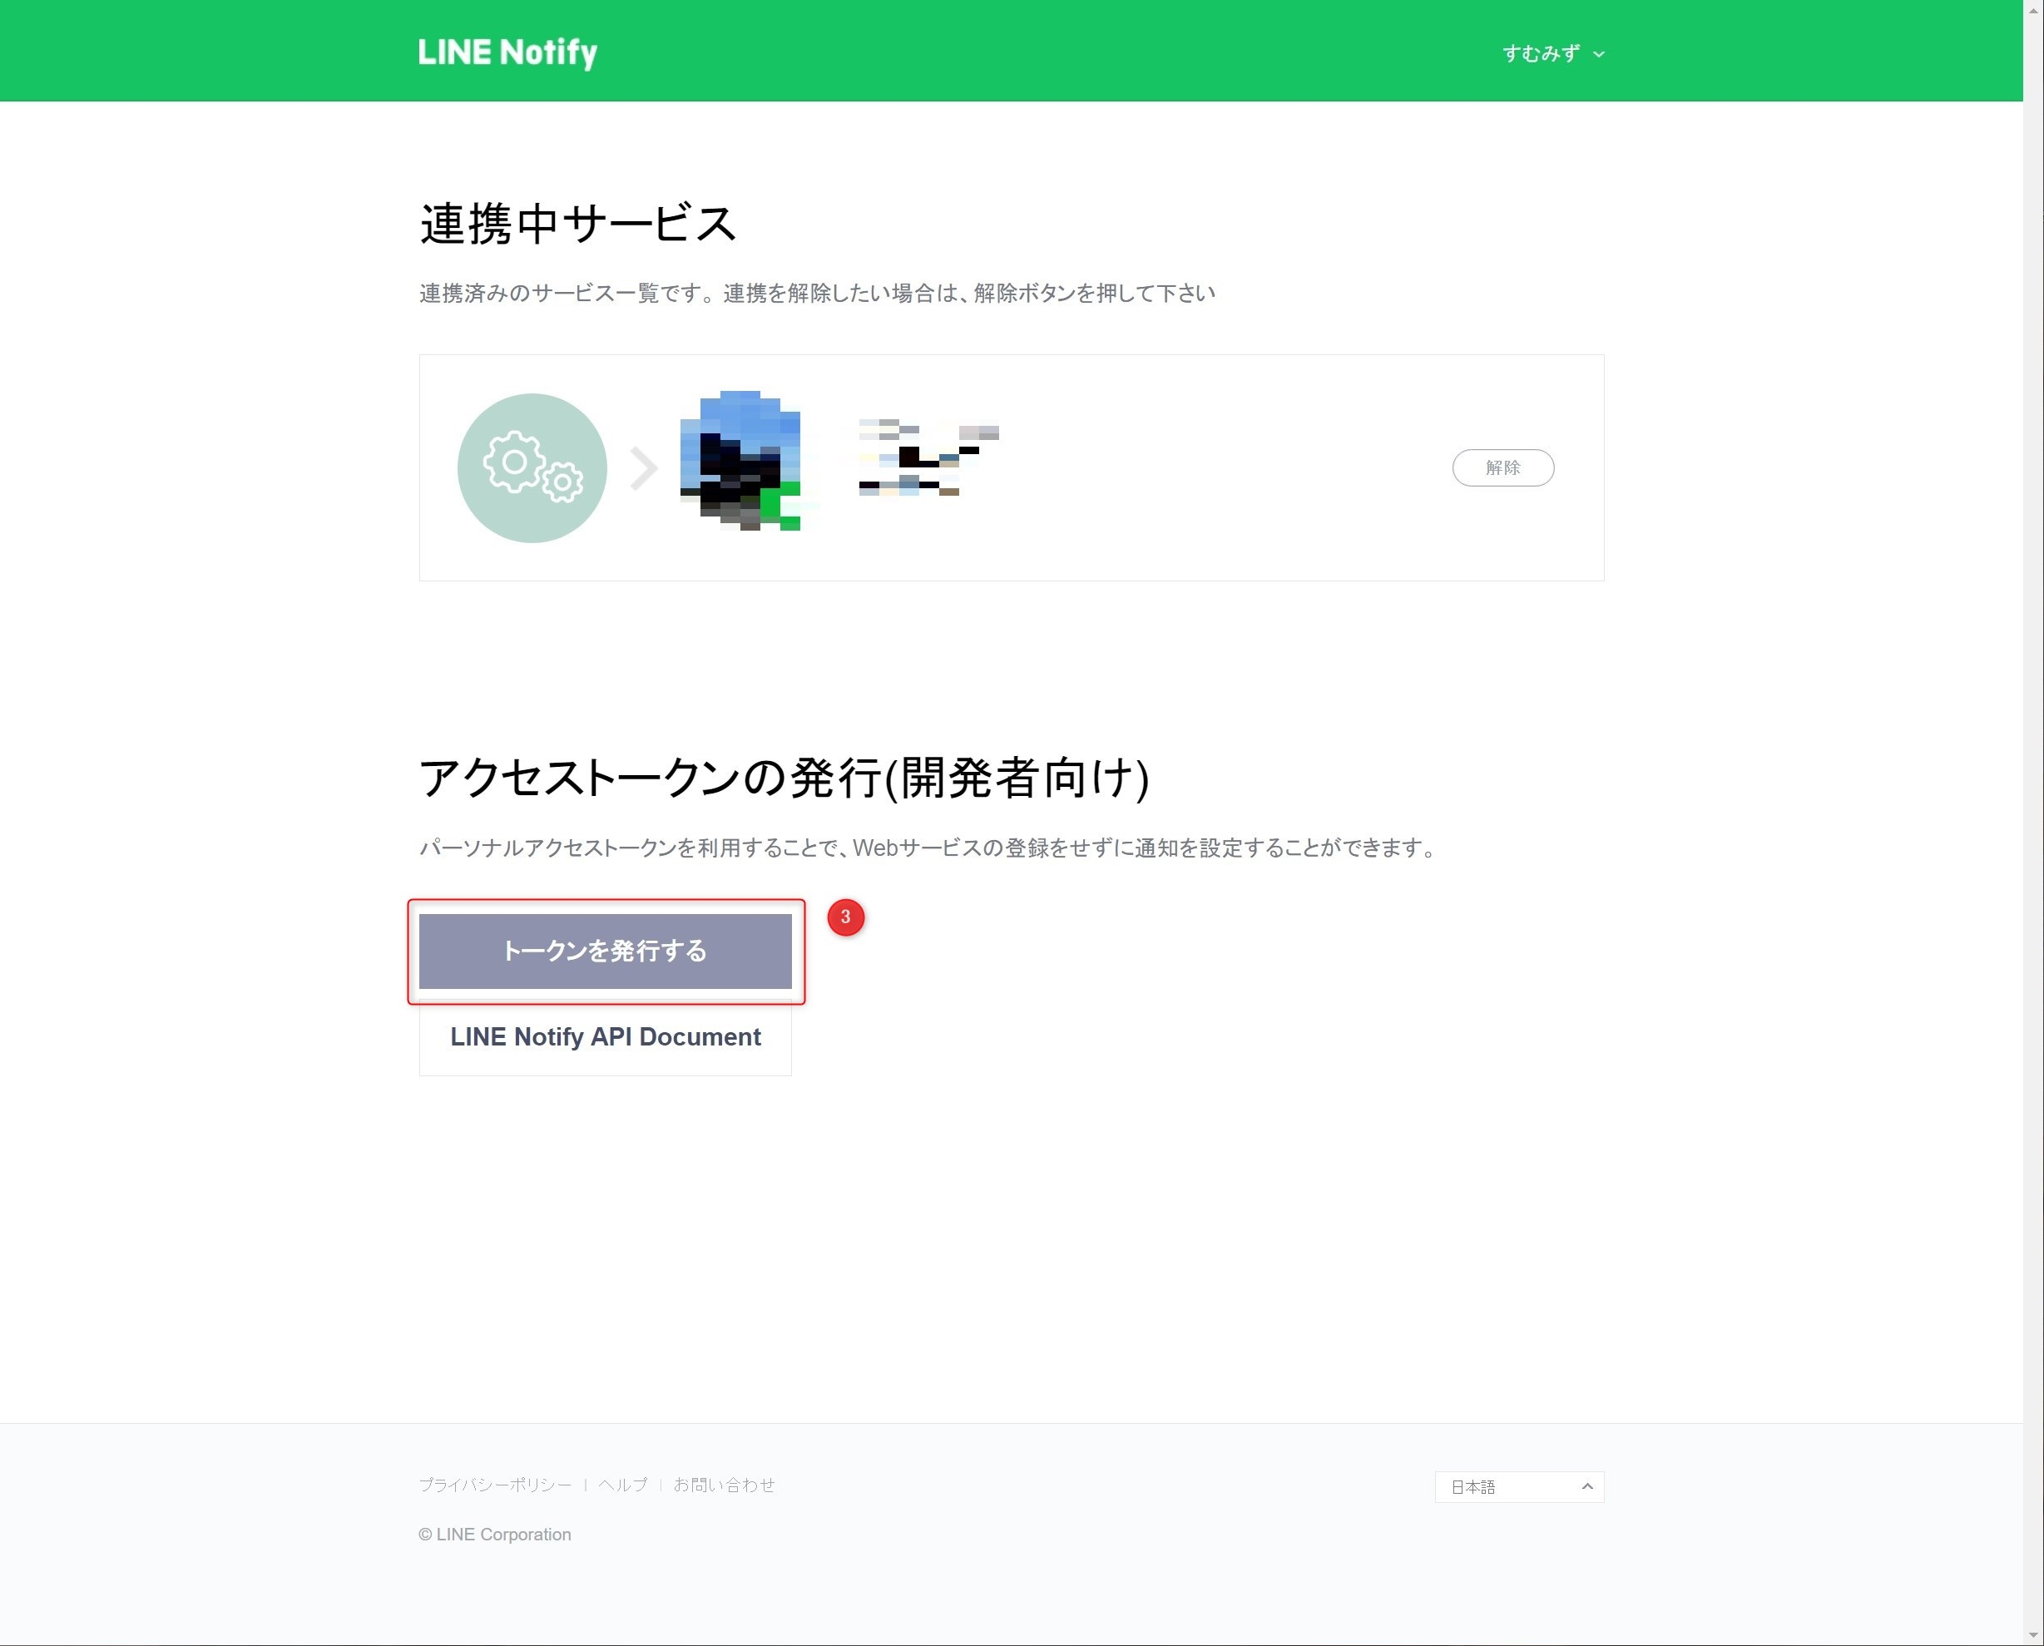Screen dimensions: 2044x1646
Task: Open プライバシーポリシー link
Action: tap(495, 1485)
